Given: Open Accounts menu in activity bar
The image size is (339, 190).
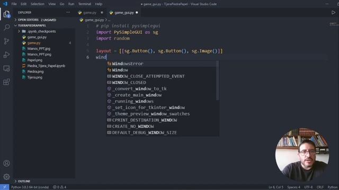Looking at the screenshot, I should pyautogui.click(x=6, y=163).
